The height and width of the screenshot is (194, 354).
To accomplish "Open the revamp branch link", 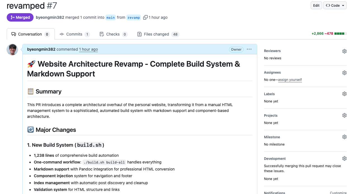I will pyautogui.click(x=133, y=18).
